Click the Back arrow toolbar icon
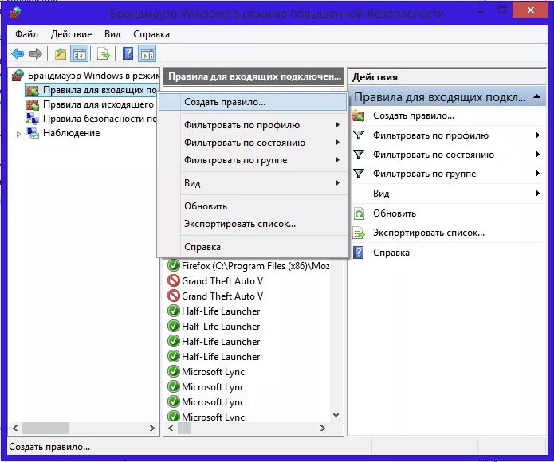 point(18,54)
